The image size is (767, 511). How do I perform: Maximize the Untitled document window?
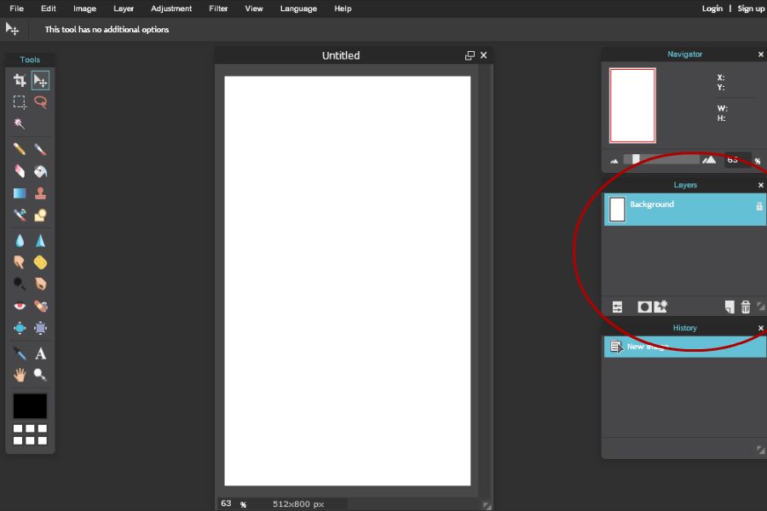(470, 55)
